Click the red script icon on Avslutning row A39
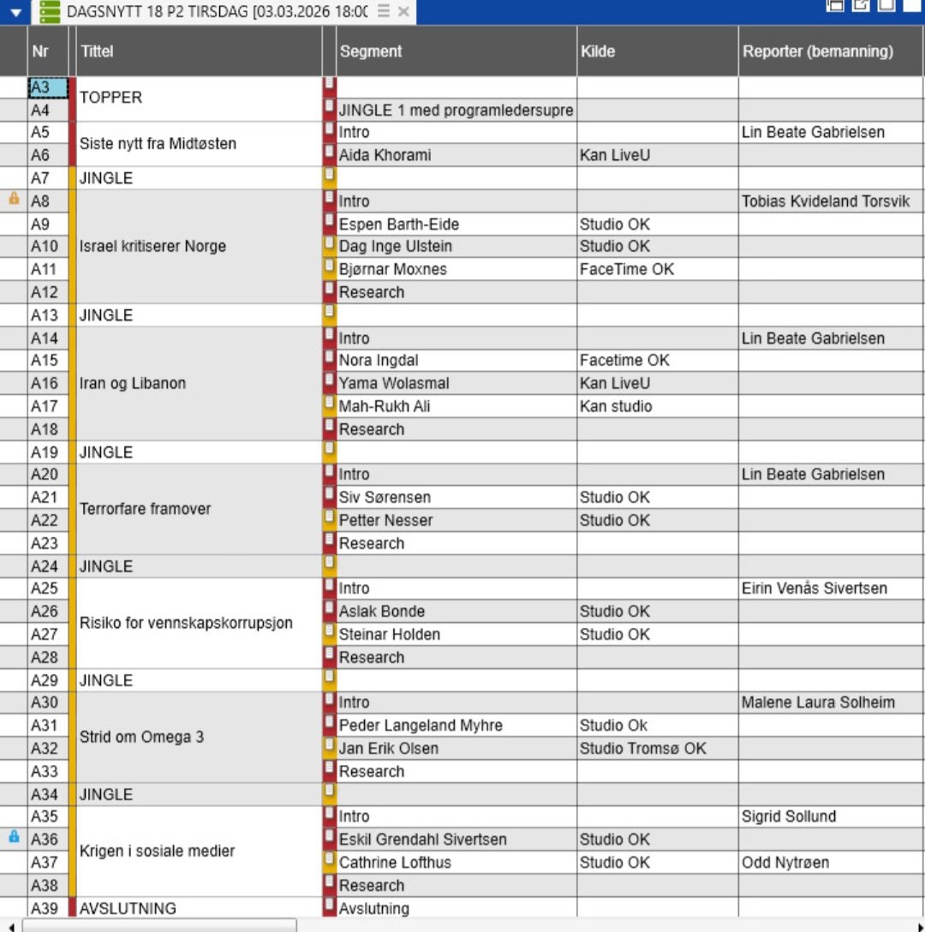 tap(329, 905)
